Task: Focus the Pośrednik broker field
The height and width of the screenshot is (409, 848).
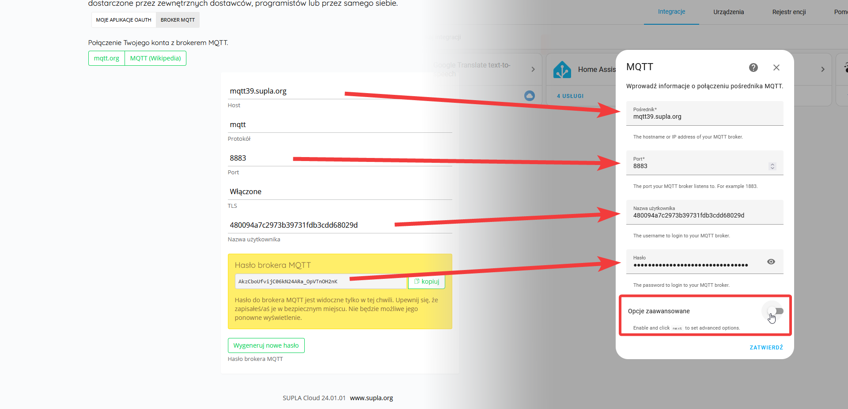Action: 705,113
